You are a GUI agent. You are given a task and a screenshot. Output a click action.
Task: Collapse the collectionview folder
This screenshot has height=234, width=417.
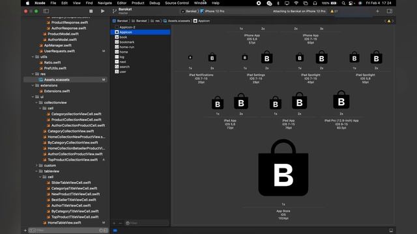(36, 103)
